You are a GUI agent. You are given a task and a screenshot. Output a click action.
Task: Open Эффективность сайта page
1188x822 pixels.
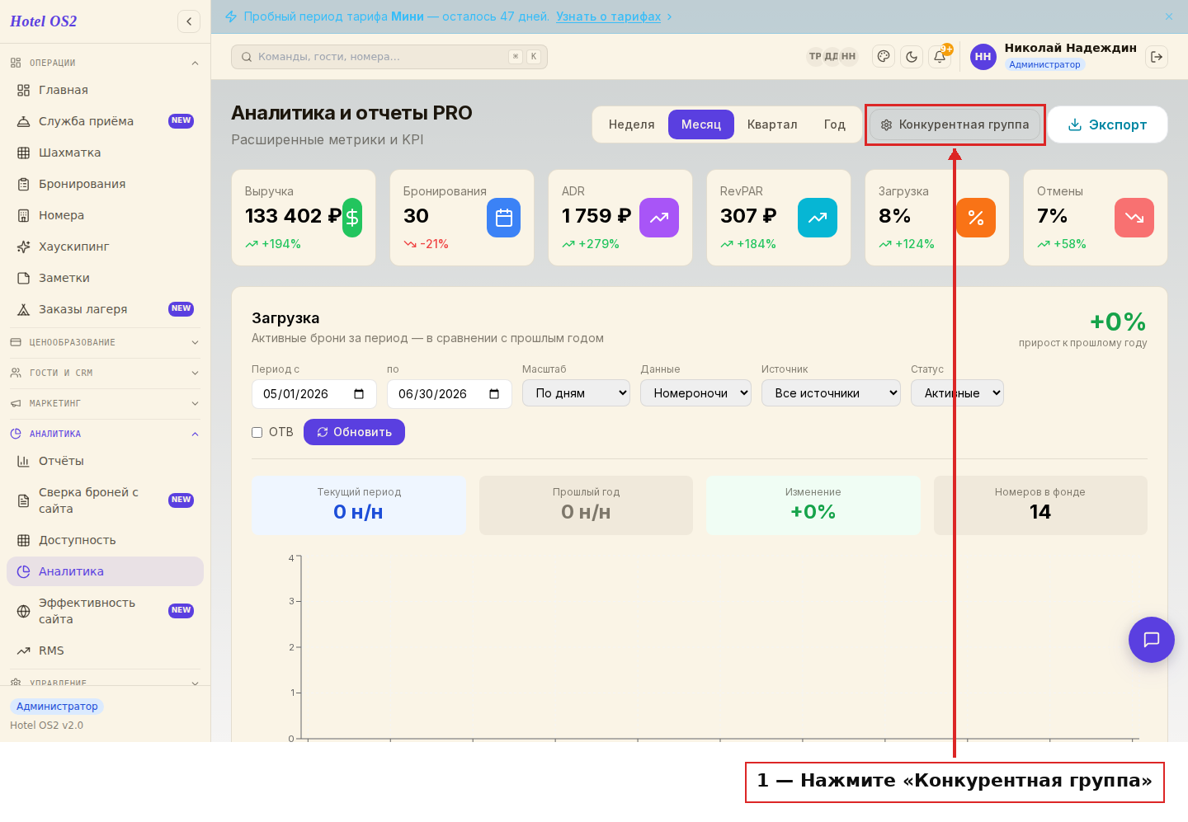click(x=105, y=611)
